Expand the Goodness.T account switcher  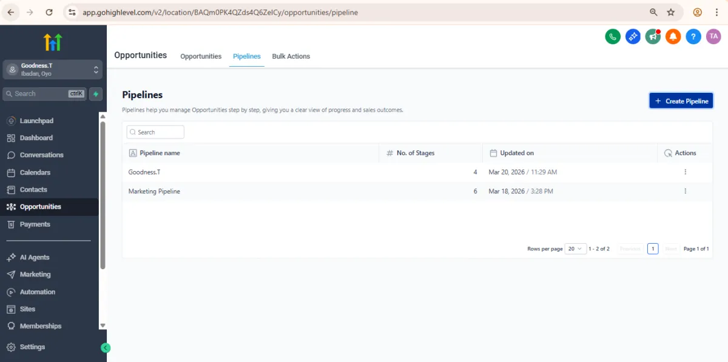[53, 70]
